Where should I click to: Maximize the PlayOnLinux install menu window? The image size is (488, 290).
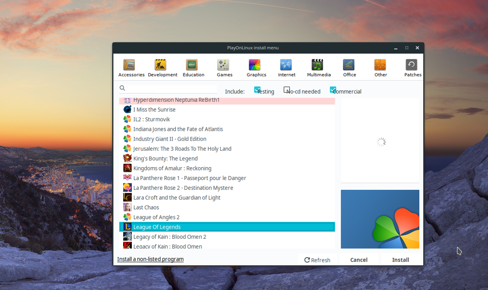coord(407,48)
